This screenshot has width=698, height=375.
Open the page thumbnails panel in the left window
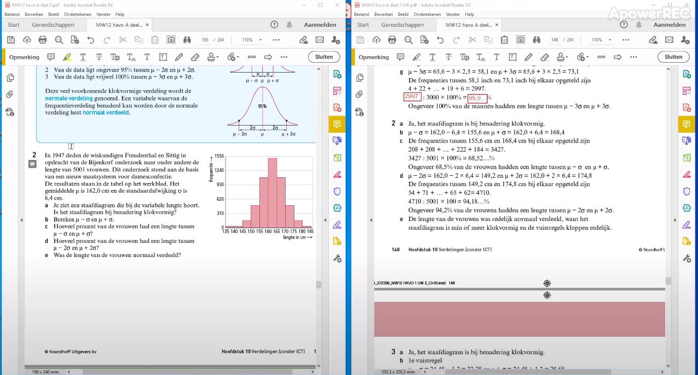[x=10, y=78]
